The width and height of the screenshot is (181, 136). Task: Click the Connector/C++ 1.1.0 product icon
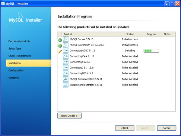point(65,56)
